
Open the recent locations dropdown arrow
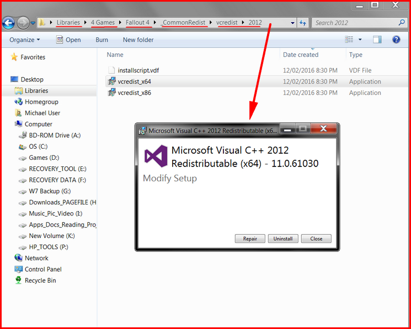[x=33, y=23]
